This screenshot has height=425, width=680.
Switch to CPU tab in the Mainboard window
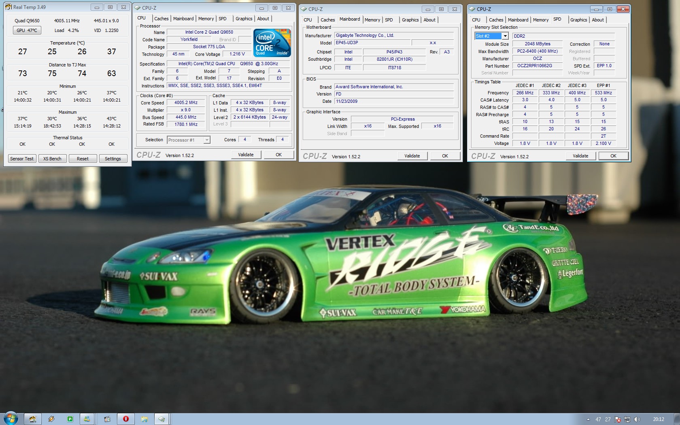(308, 20)
